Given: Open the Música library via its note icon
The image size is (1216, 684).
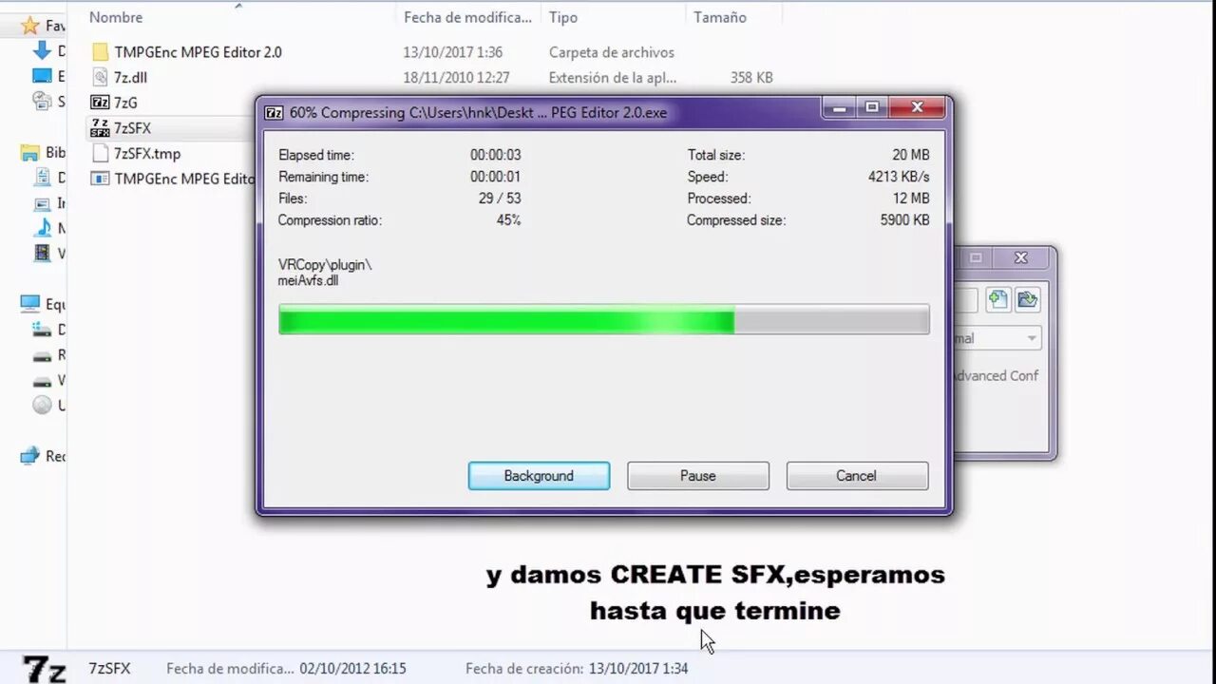Looking at the screenshot, I should click(x=43, y=226).
